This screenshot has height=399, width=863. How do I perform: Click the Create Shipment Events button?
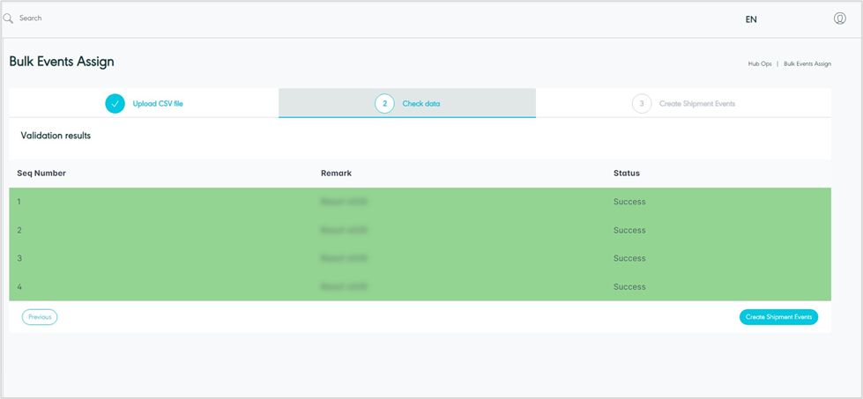778,317
